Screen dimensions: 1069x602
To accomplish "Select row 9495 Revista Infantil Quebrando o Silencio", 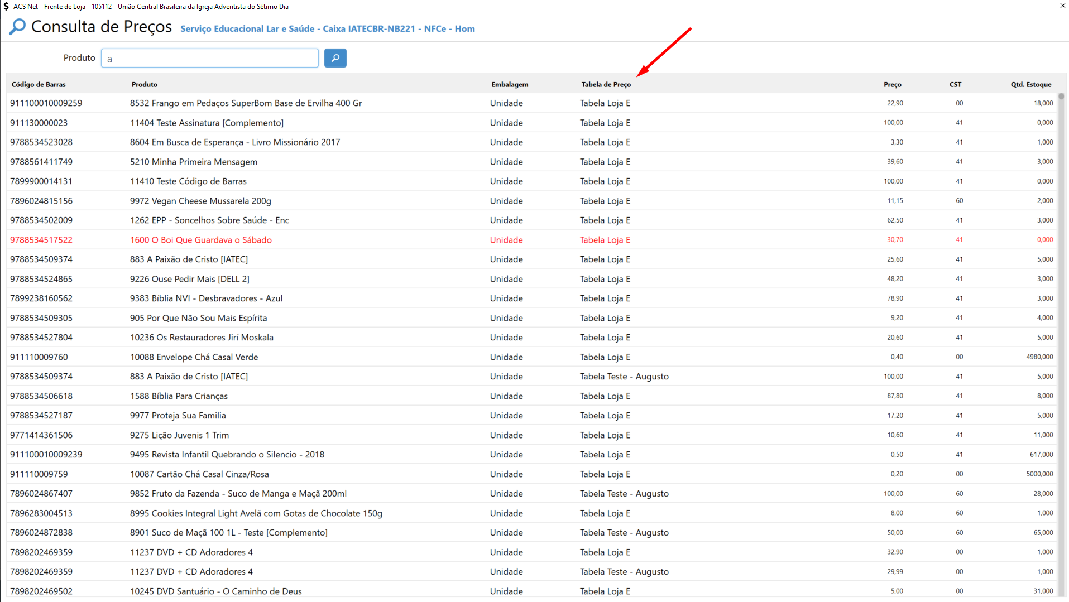I will [532, 455].
